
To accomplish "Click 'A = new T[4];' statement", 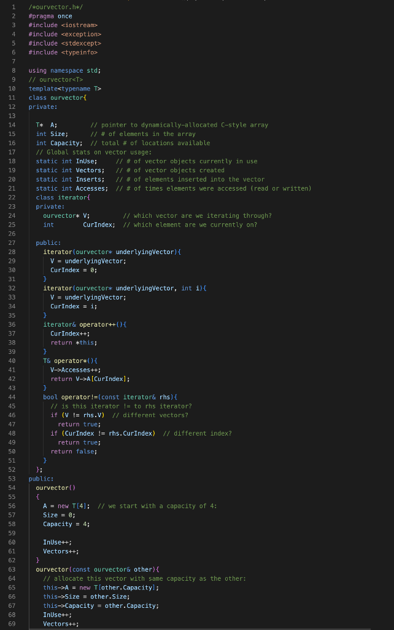I will (66, 506).
